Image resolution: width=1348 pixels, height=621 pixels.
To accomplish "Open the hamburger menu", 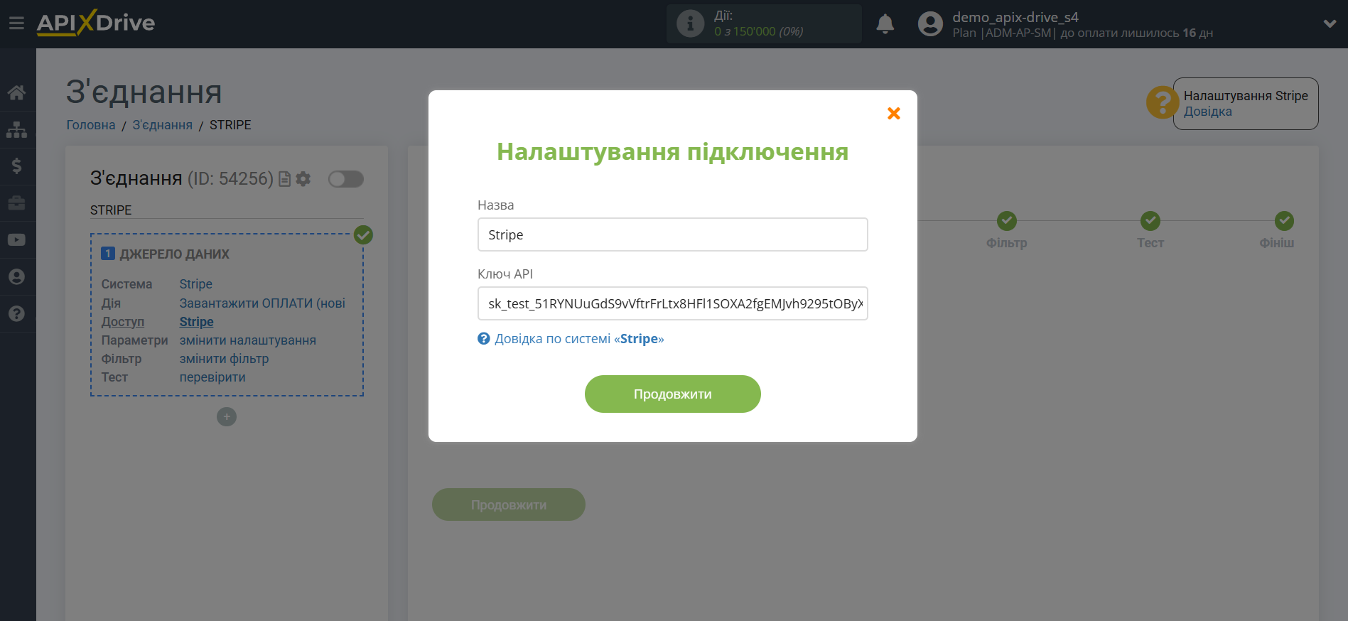I will (x=16, y=23).
